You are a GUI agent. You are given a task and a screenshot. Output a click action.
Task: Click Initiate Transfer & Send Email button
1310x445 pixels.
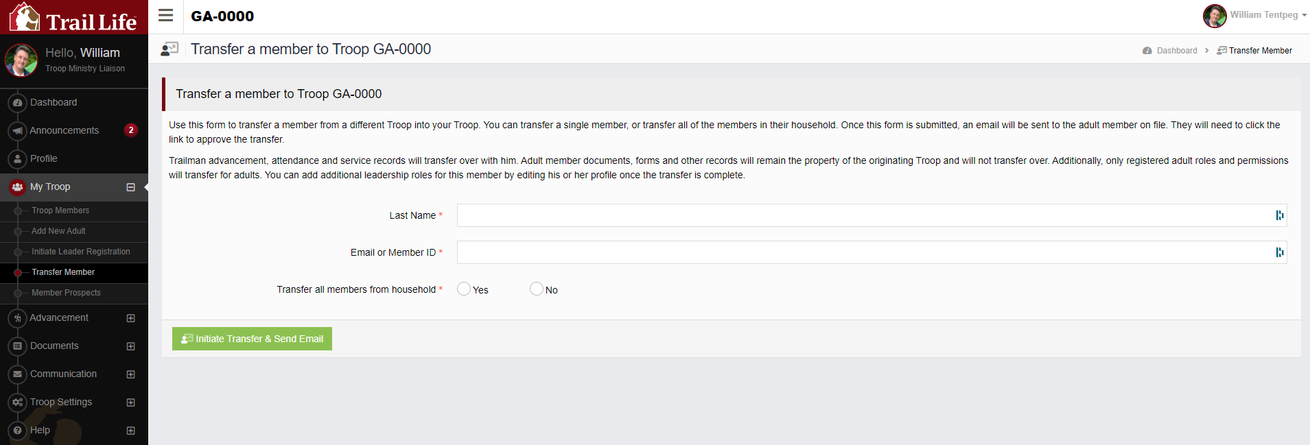[252, 339]
